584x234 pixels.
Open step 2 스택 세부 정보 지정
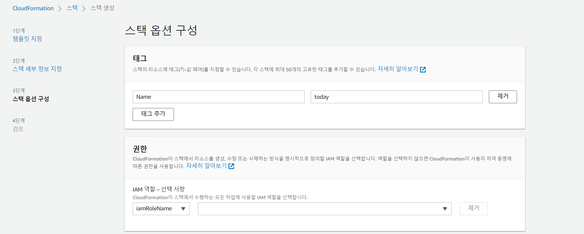pyautogui.click(x=37, y=69)
